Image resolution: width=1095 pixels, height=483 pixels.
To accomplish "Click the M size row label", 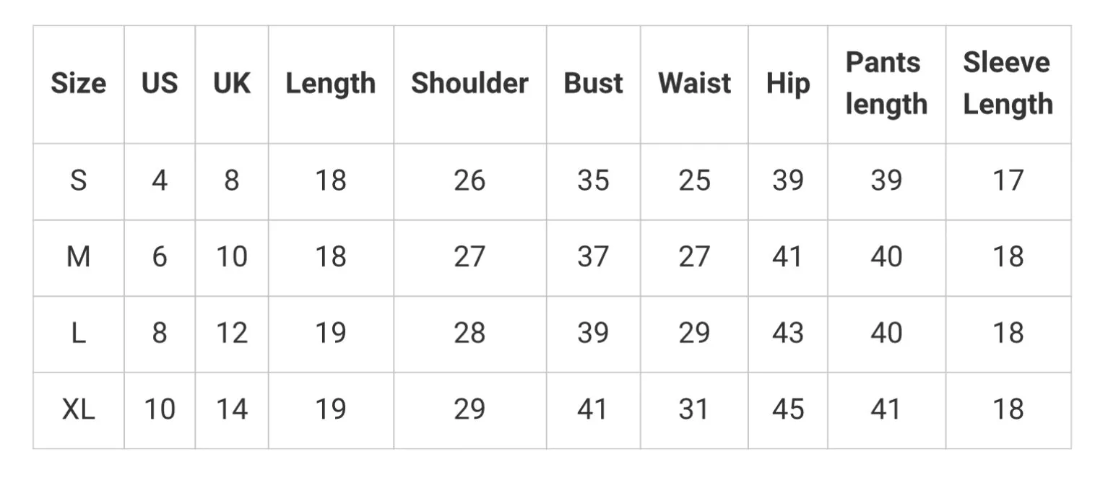I will tap(78, 257).
